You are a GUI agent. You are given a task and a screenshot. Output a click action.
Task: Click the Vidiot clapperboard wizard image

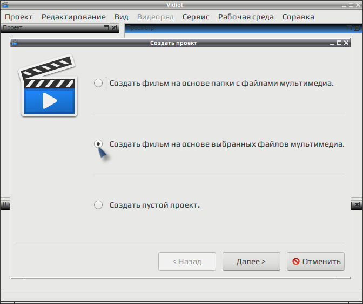[x=48, y=85]
